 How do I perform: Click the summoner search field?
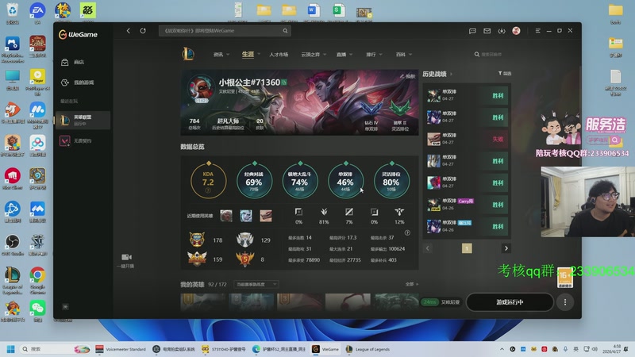pos(491,54)
